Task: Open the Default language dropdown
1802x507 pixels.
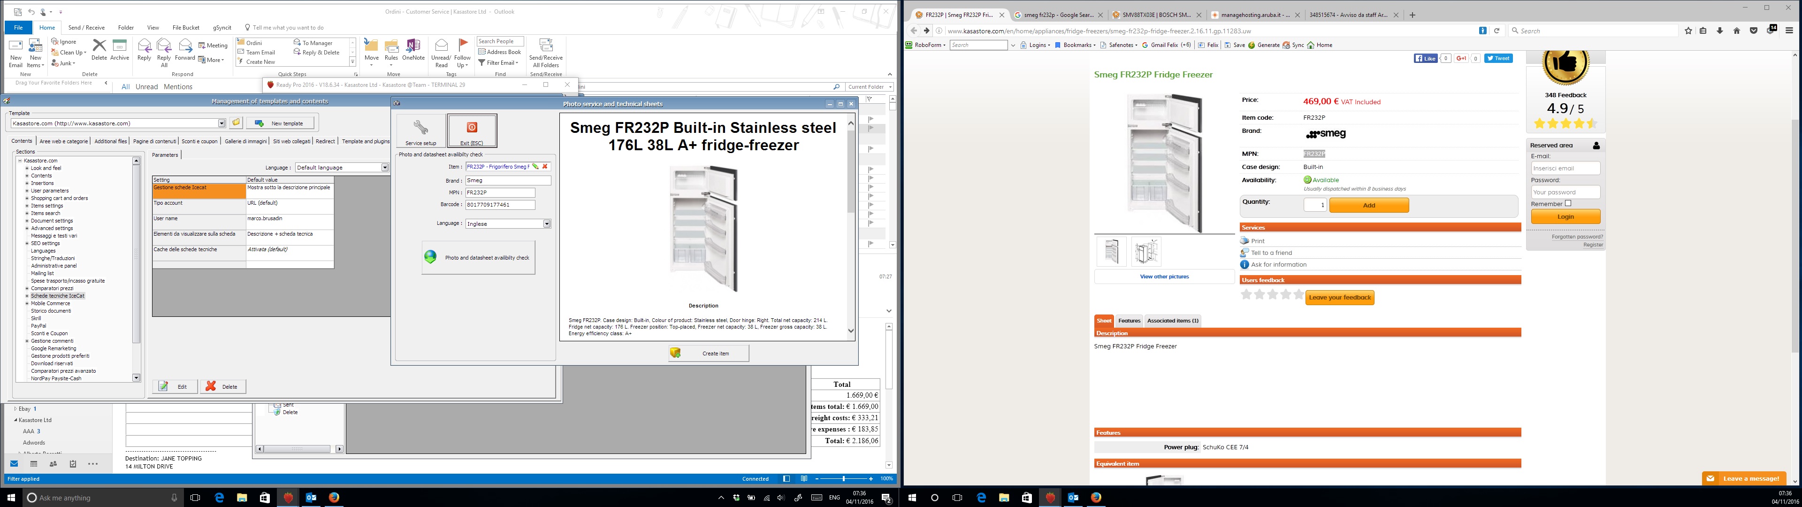Action: click(x=385, y=168)
